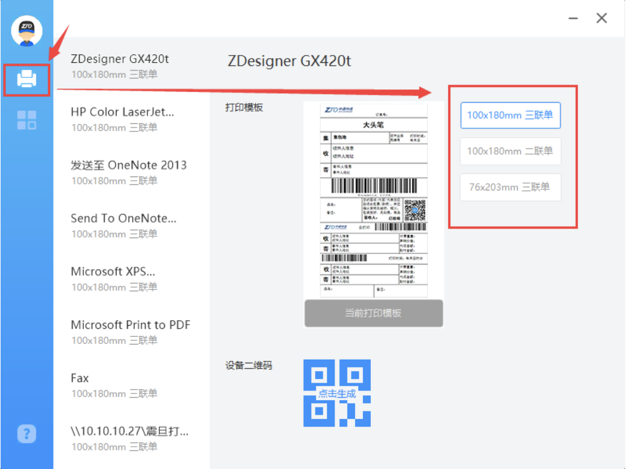Image resolution: width=627 pixels, height=469 pixels.
Task: Click the 当前打印模板 button
Action: pos(373,313)
